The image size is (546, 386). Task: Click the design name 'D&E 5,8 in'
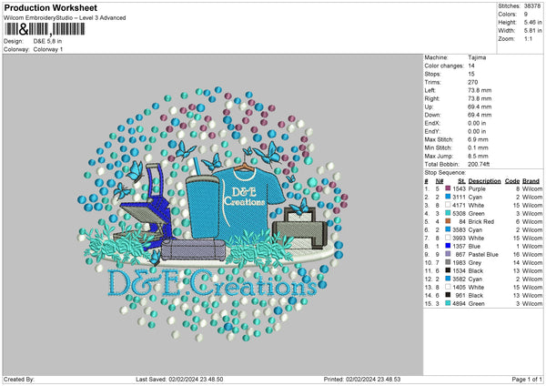click(x=47, y=41)
